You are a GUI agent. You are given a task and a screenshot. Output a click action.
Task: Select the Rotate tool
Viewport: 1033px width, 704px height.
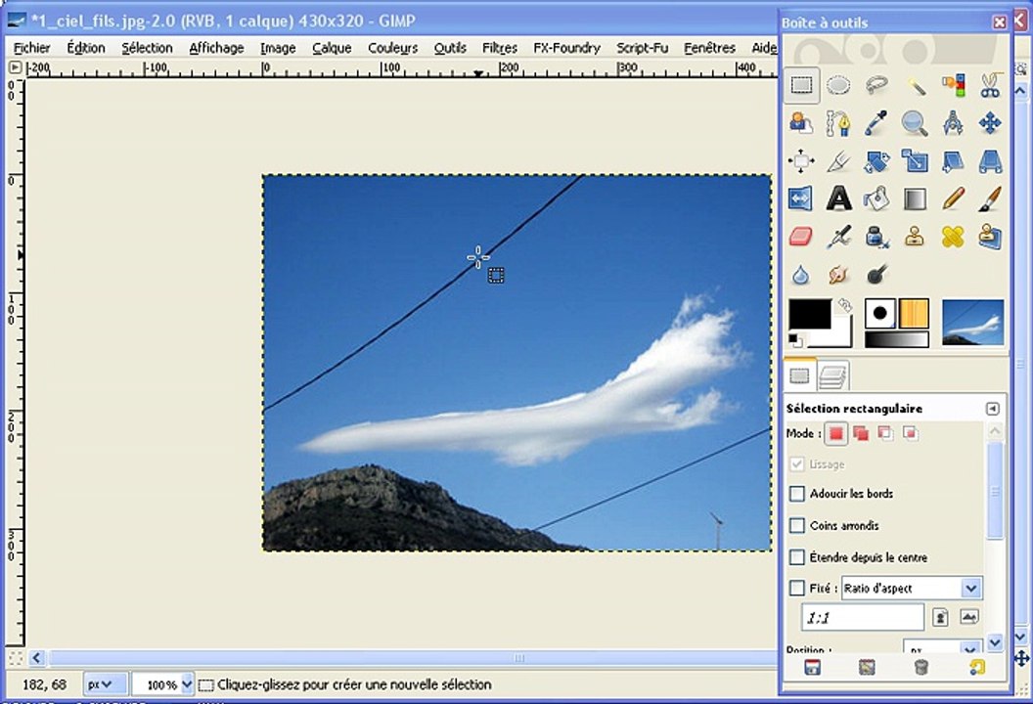876,160
